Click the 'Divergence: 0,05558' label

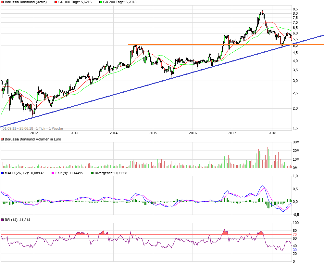(111, 173)
